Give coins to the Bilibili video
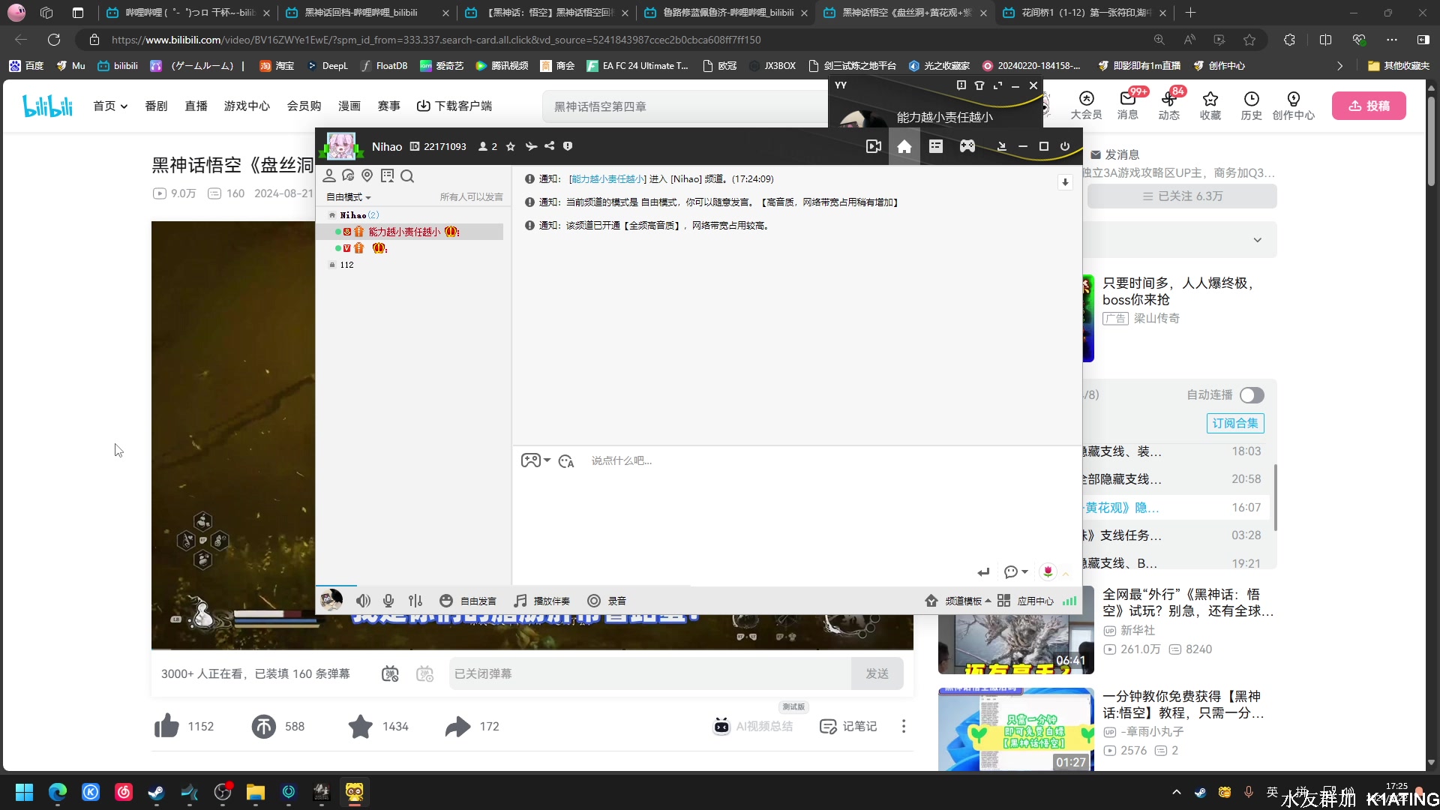 (x=263, y=726)
